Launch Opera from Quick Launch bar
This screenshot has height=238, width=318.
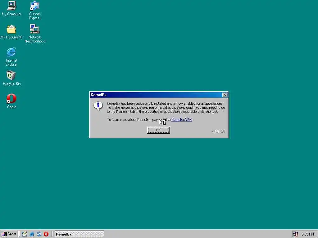(x=46, y=234)
